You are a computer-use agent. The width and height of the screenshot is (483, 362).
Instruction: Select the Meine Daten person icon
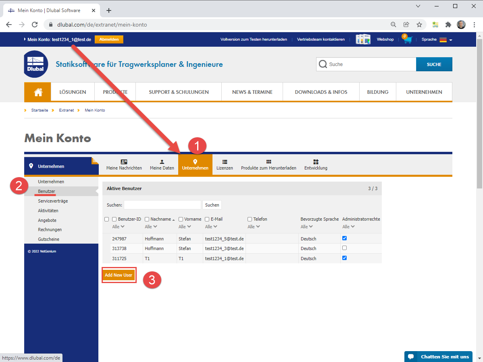162,161
